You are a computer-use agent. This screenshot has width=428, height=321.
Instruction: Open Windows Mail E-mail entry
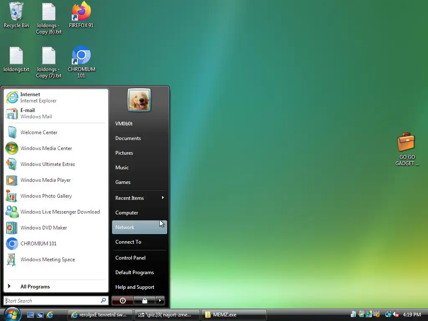(56, 113)
